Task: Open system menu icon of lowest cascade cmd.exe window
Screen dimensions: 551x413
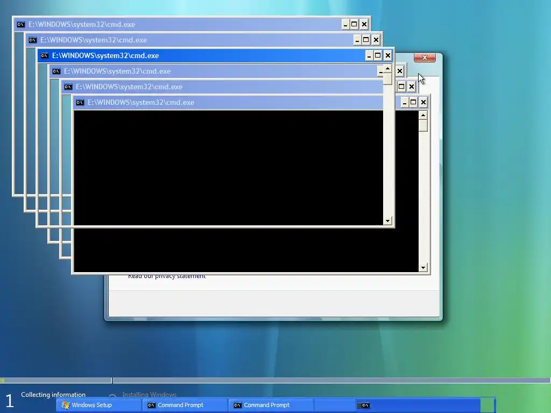Action: pos(80,103)
